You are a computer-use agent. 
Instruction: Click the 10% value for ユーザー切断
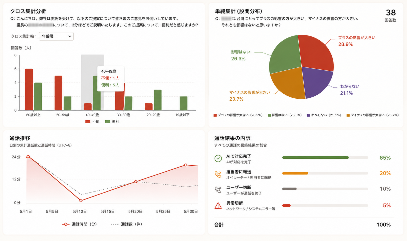tap(385, 189)
